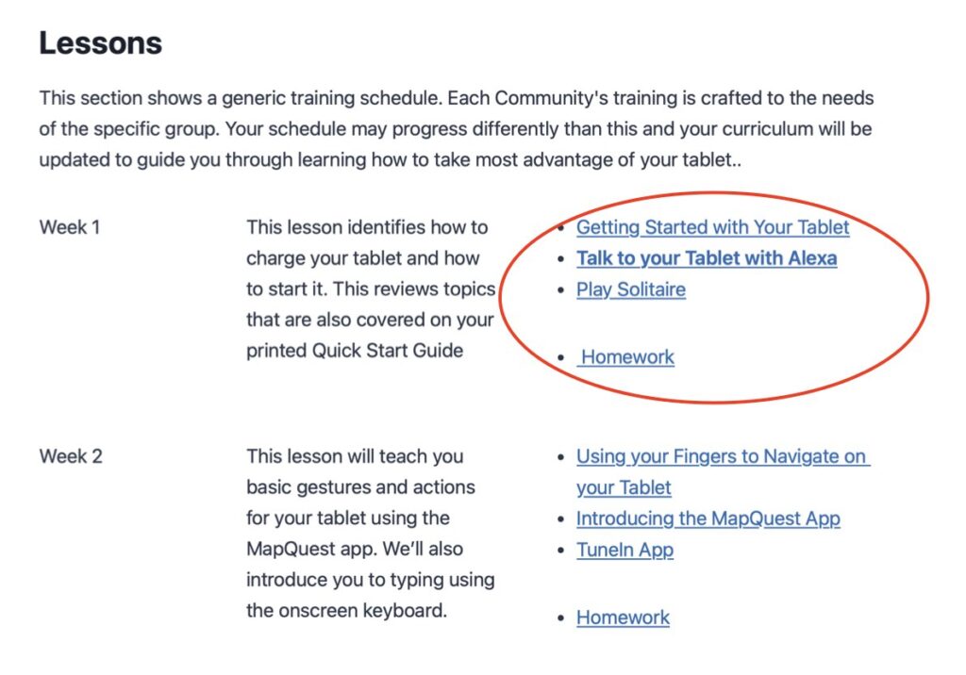The width and height of the screenshot is (966, 675).
Task: Click the Week 2 lesson description text
Action: (370, 534)
